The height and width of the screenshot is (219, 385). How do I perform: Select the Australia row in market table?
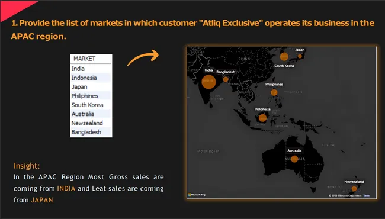tap(91, 114)
